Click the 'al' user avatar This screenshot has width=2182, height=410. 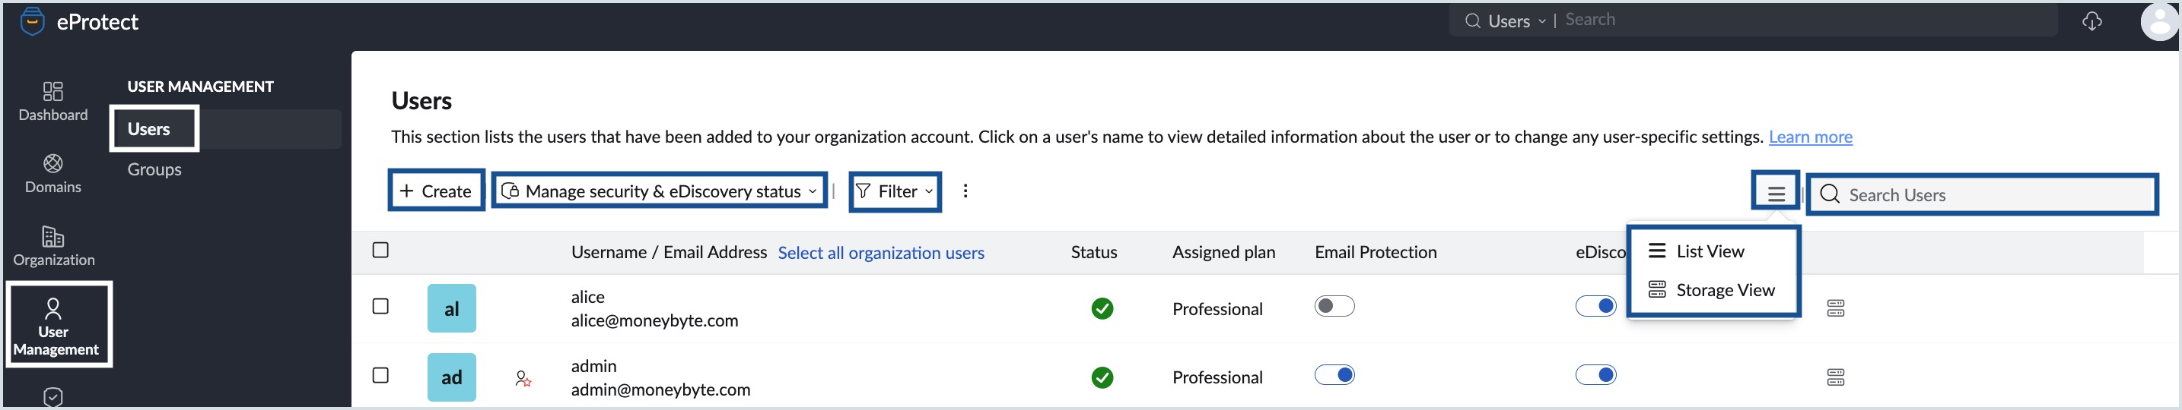pyautogui.click(x=451, y=308)
